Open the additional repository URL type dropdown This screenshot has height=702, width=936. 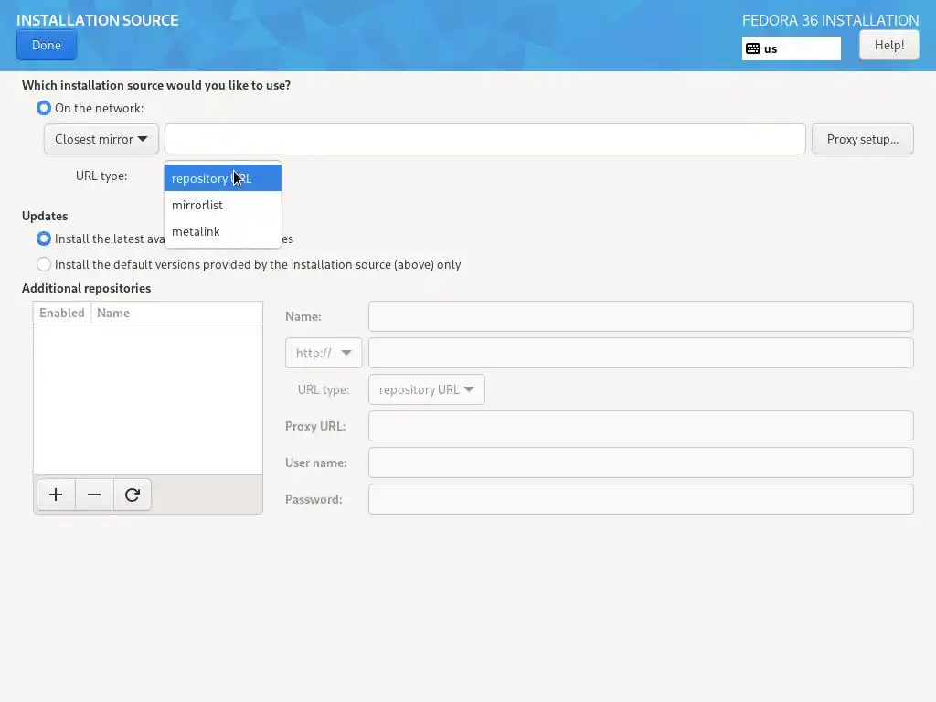pos(426,389)
